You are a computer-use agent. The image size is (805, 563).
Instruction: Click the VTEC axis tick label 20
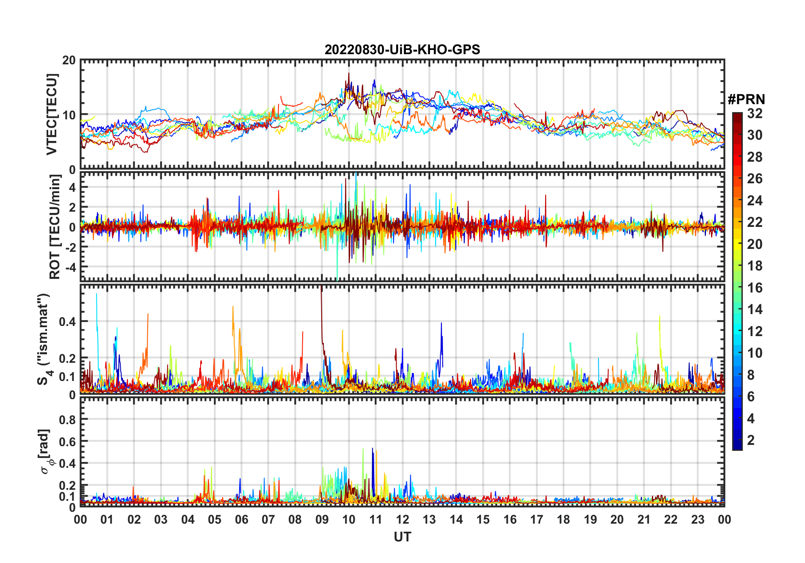(x=69, y=61)
